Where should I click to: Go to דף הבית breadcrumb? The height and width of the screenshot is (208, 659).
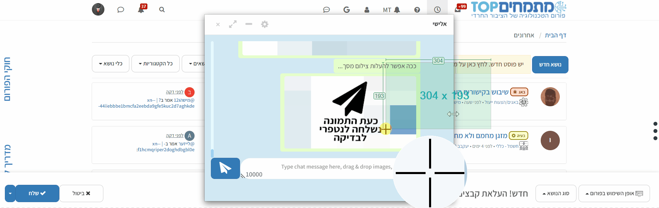(x=555, y=35)
